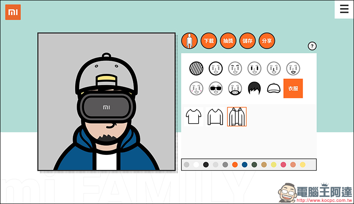Pick the orange color swatch
354x204 pixels.
point(235,165)
